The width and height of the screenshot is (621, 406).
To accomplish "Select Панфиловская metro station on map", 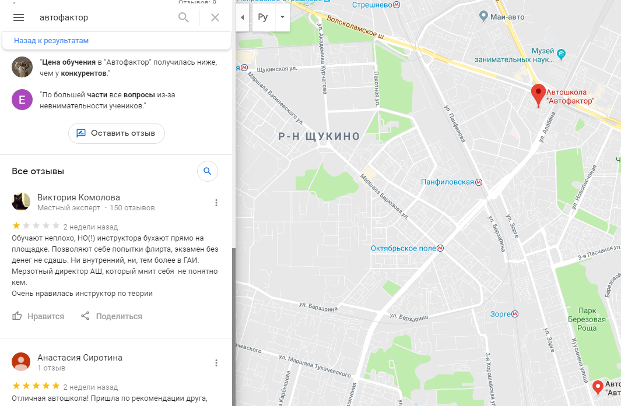I will 451,182.
